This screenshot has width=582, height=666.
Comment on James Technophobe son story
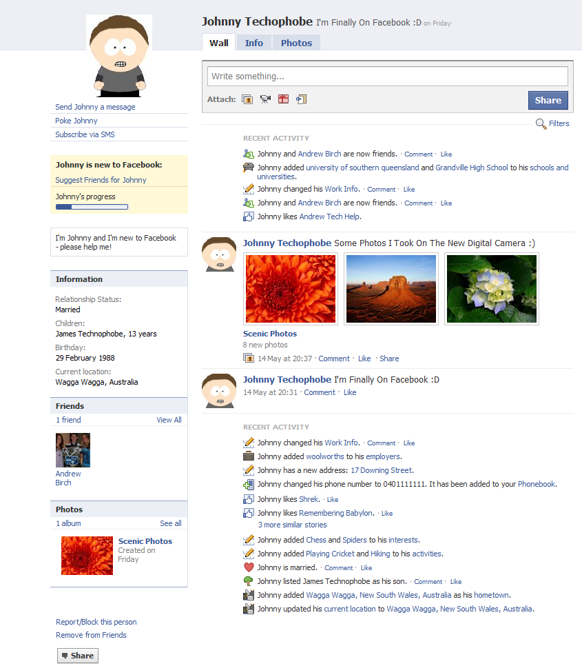coord(428,581)
